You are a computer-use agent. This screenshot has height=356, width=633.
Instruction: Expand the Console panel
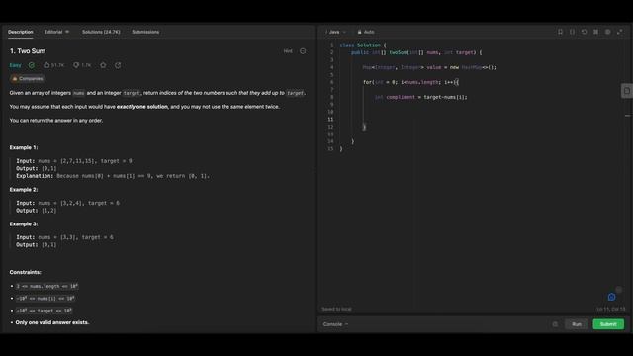tap(335, 324)
